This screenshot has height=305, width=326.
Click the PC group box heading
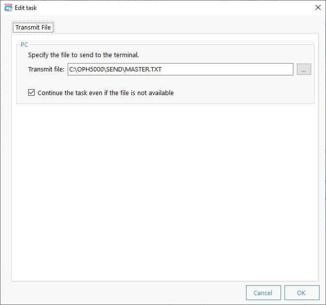(x=24, y=44)
